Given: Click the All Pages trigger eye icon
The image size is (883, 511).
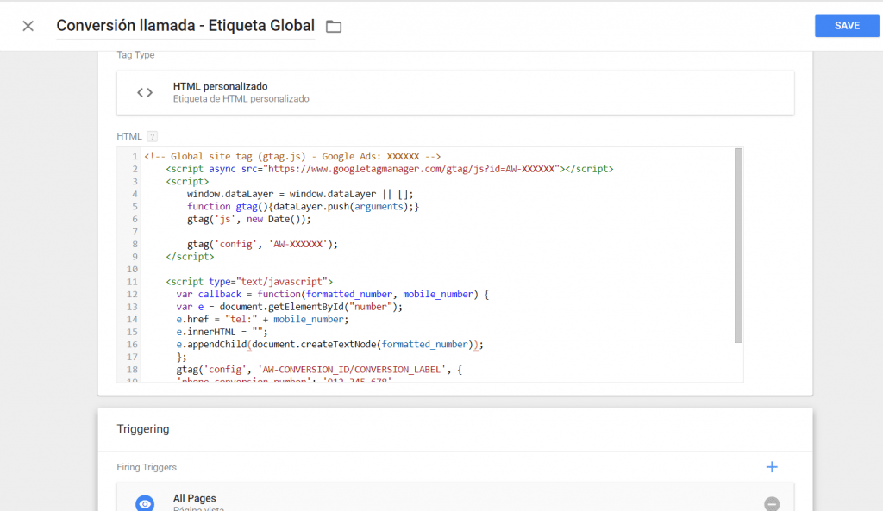Looking at the screenshot, I should tap(145, 503).
